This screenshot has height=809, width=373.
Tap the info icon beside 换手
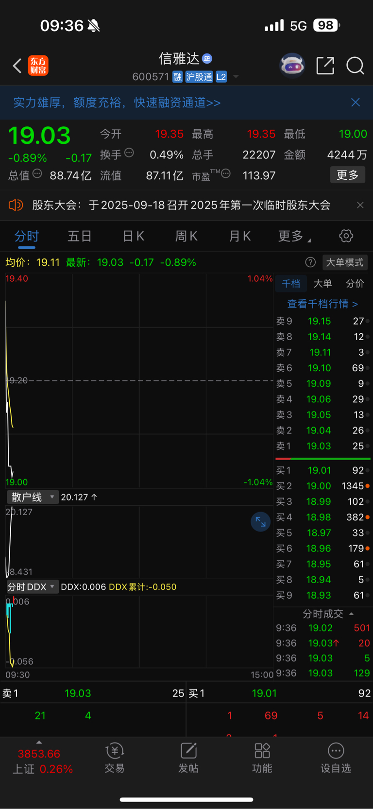(129, 153)
